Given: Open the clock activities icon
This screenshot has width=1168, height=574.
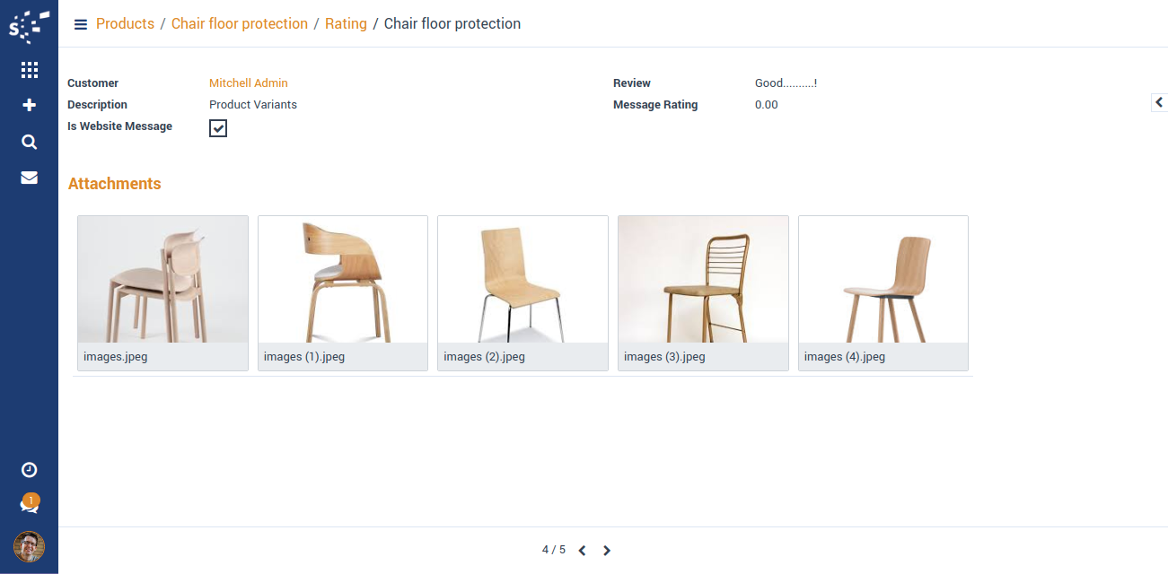Looking at the screenshot, I should [29, 470].
